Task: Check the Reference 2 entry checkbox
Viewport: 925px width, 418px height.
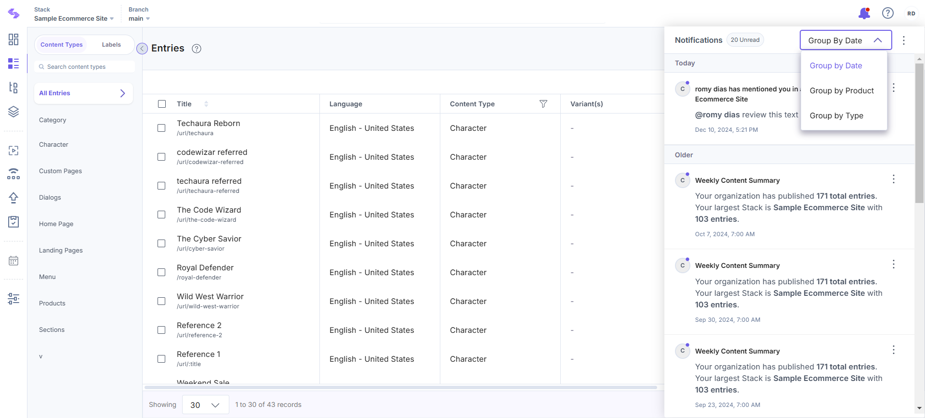Action: (161, 330)
